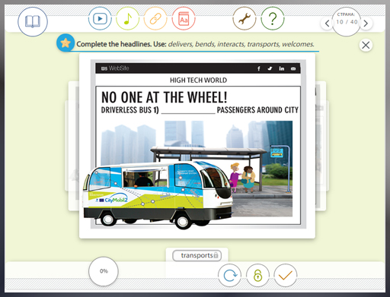Viewport: 390px width, 297px height.
Task: Open the wrench tools icon
Action: click(245, 18)
